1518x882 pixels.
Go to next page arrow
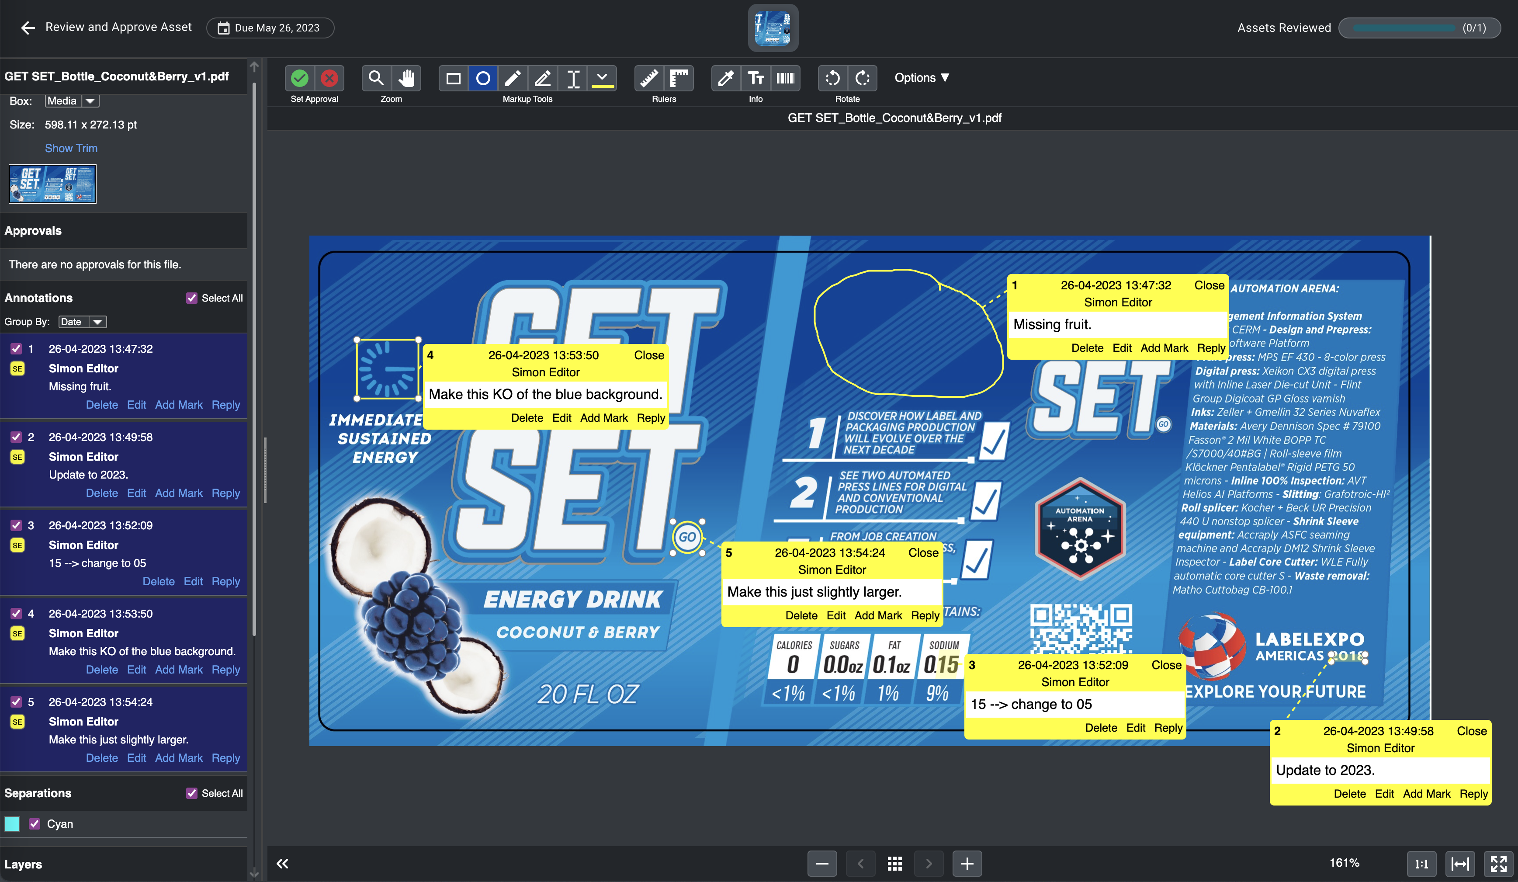[928, 863]
